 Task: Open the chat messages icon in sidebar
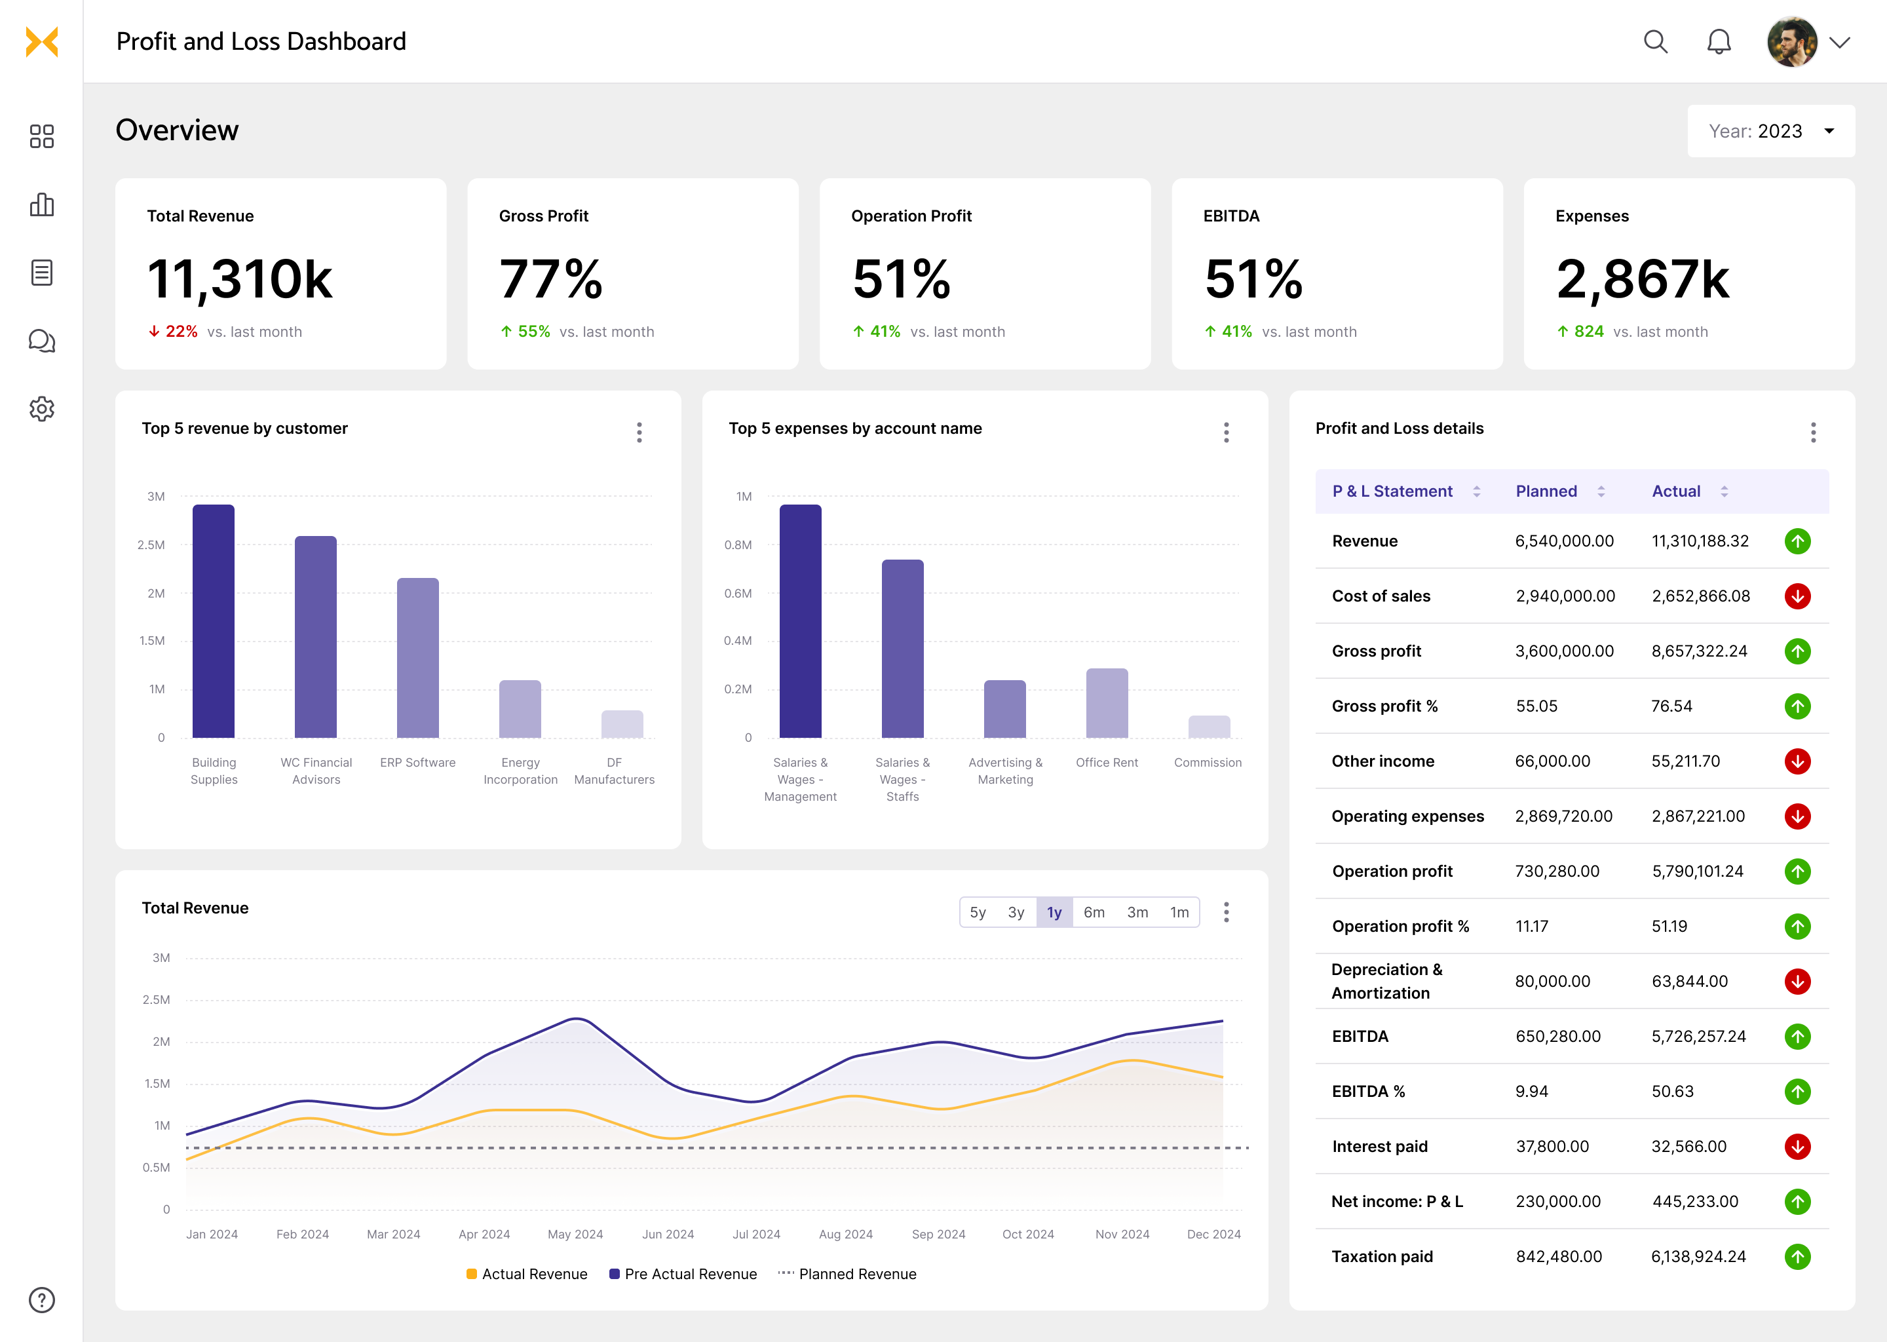[41, 341]
